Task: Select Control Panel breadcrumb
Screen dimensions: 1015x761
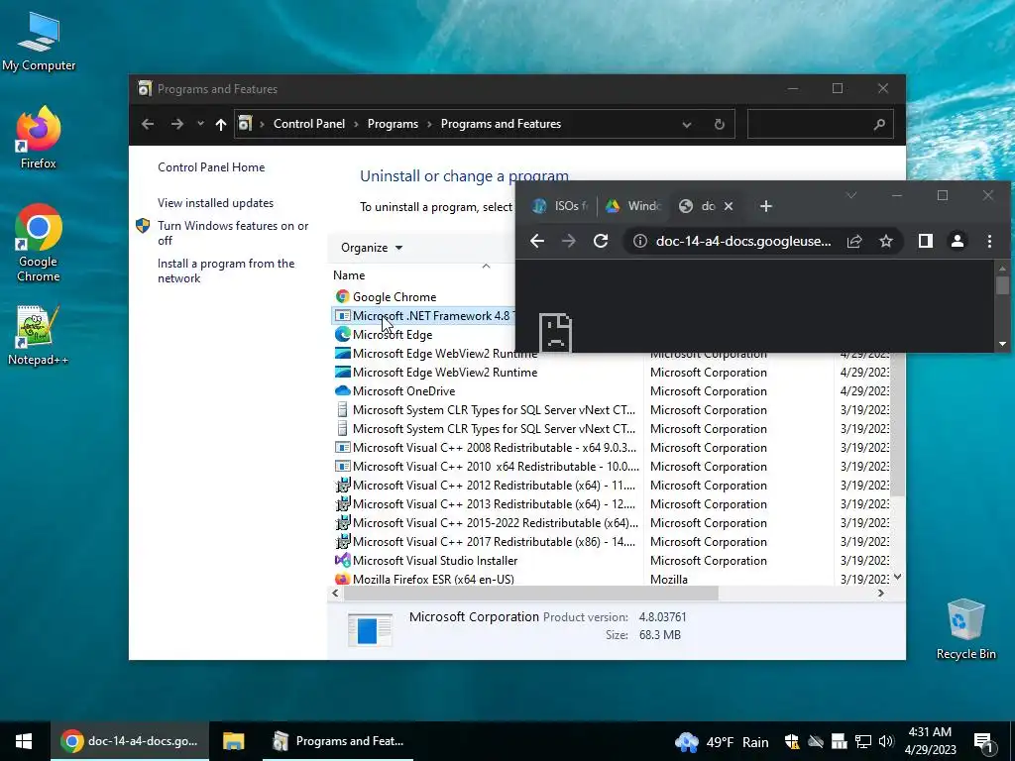Action: (x=309, y=124)
